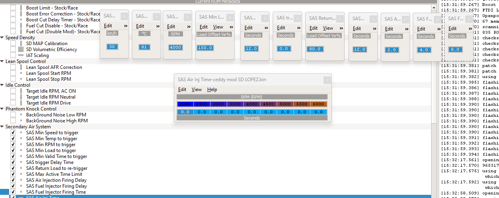Select the Secondary Air System category
This screenshot has height=198, width=499.
click(x=28, y=127)
